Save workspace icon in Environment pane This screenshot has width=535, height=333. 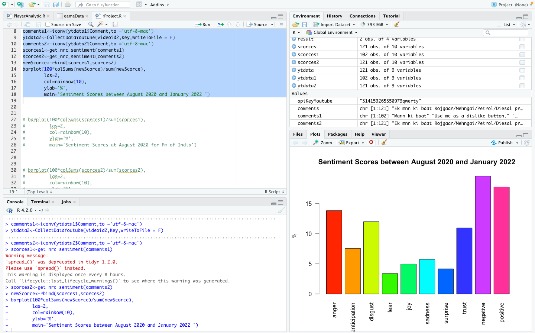[x=304, y=25]
